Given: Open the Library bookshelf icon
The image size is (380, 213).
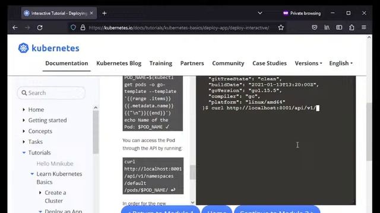Looking at the screenshot, I should [327, 28].
